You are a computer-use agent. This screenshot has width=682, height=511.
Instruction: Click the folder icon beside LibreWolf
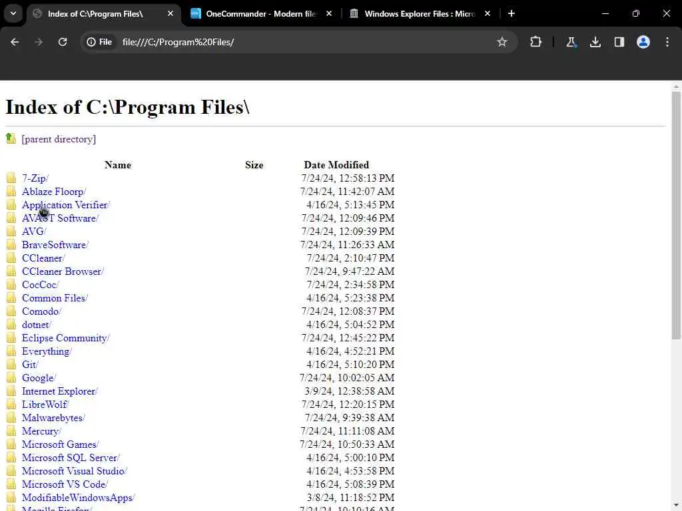11,405
